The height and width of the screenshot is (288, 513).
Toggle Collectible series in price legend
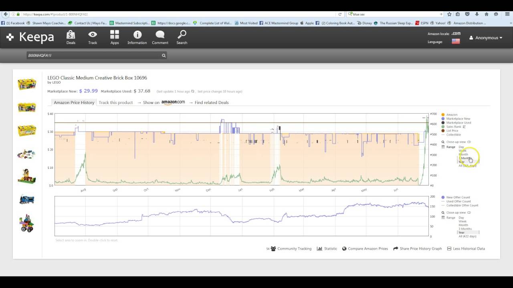pos(451,135)
